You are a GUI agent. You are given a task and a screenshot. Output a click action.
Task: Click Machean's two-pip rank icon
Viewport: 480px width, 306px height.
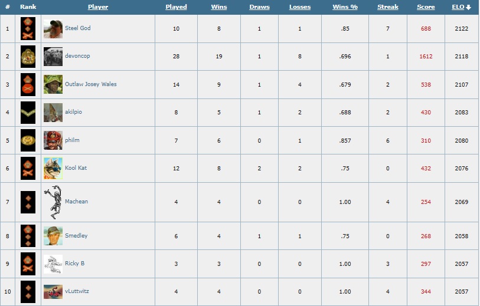(x=28, y=202)
